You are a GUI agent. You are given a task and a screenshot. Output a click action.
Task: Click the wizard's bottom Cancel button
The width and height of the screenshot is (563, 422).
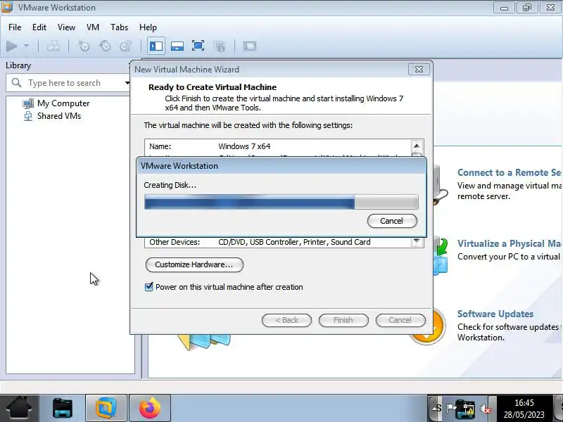click(x=400, y=320)
